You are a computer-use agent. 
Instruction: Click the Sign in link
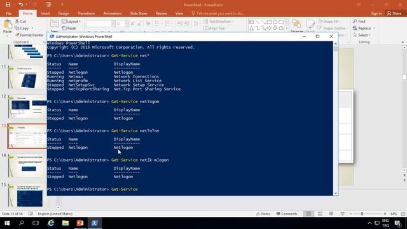(x=376, y=13)
